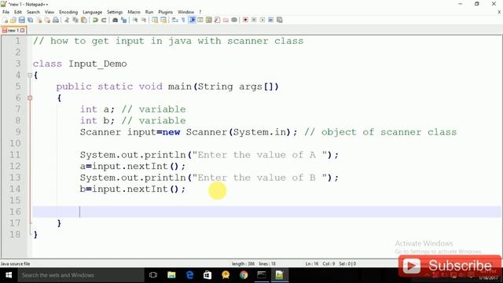Image resolution: width=503 pixels, height=283 pixels.
Task: Click 'length : 386' in the status bar
Action: (x=243, y=264)
